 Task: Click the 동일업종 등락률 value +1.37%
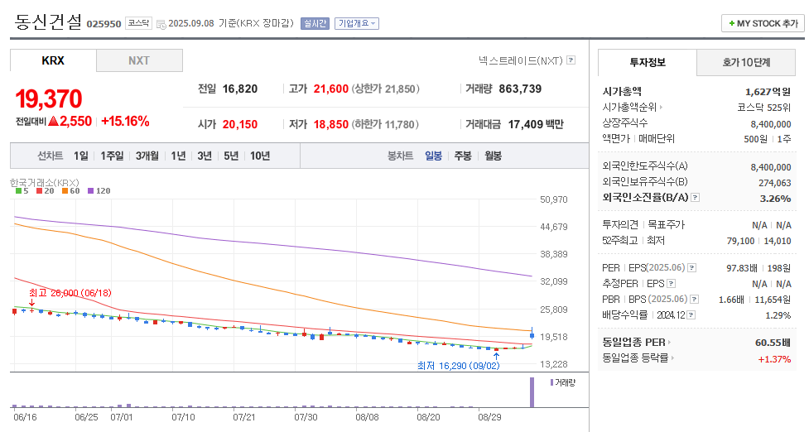coord(774,359)
